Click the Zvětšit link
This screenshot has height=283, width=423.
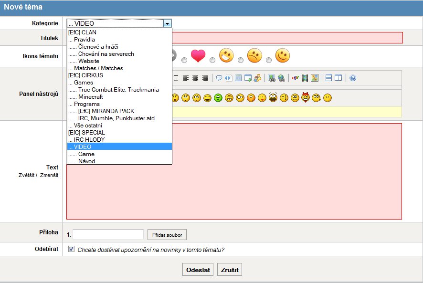click(x=26, y=175)
